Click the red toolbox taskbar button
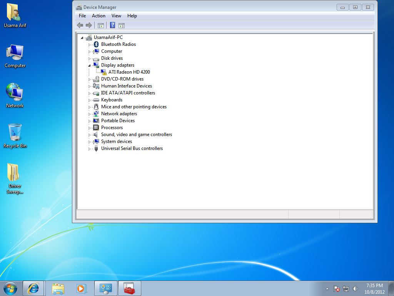 coord(129,288)
